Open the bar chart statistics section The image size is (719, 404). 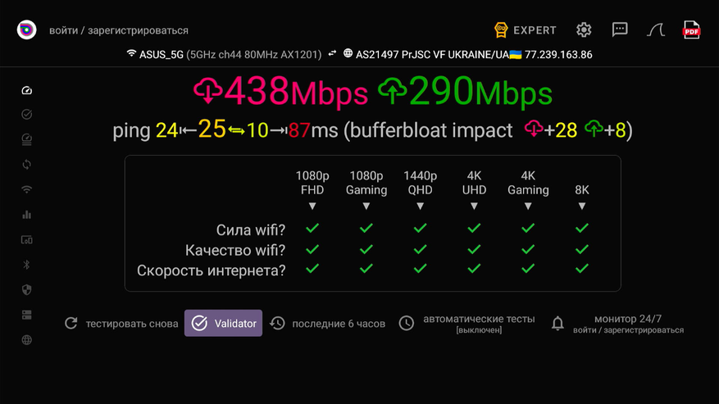(26, 215)
